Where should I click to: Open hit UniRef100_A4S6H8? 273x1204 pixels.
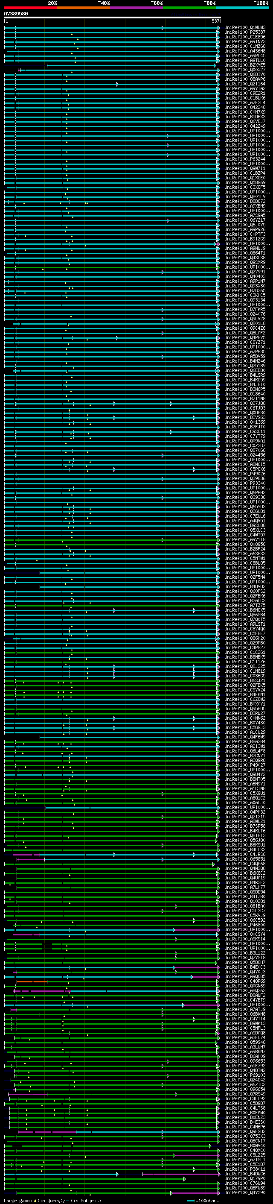click(x=245, y=51)
